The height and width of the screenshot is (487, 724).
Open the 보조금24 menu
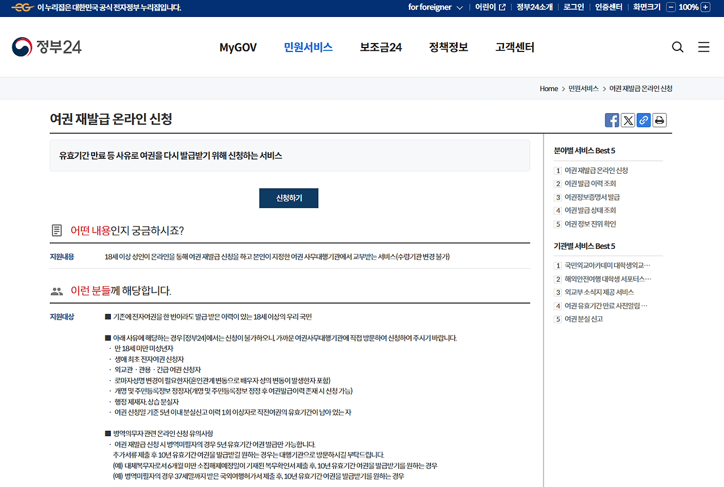(x=380, y=48)
